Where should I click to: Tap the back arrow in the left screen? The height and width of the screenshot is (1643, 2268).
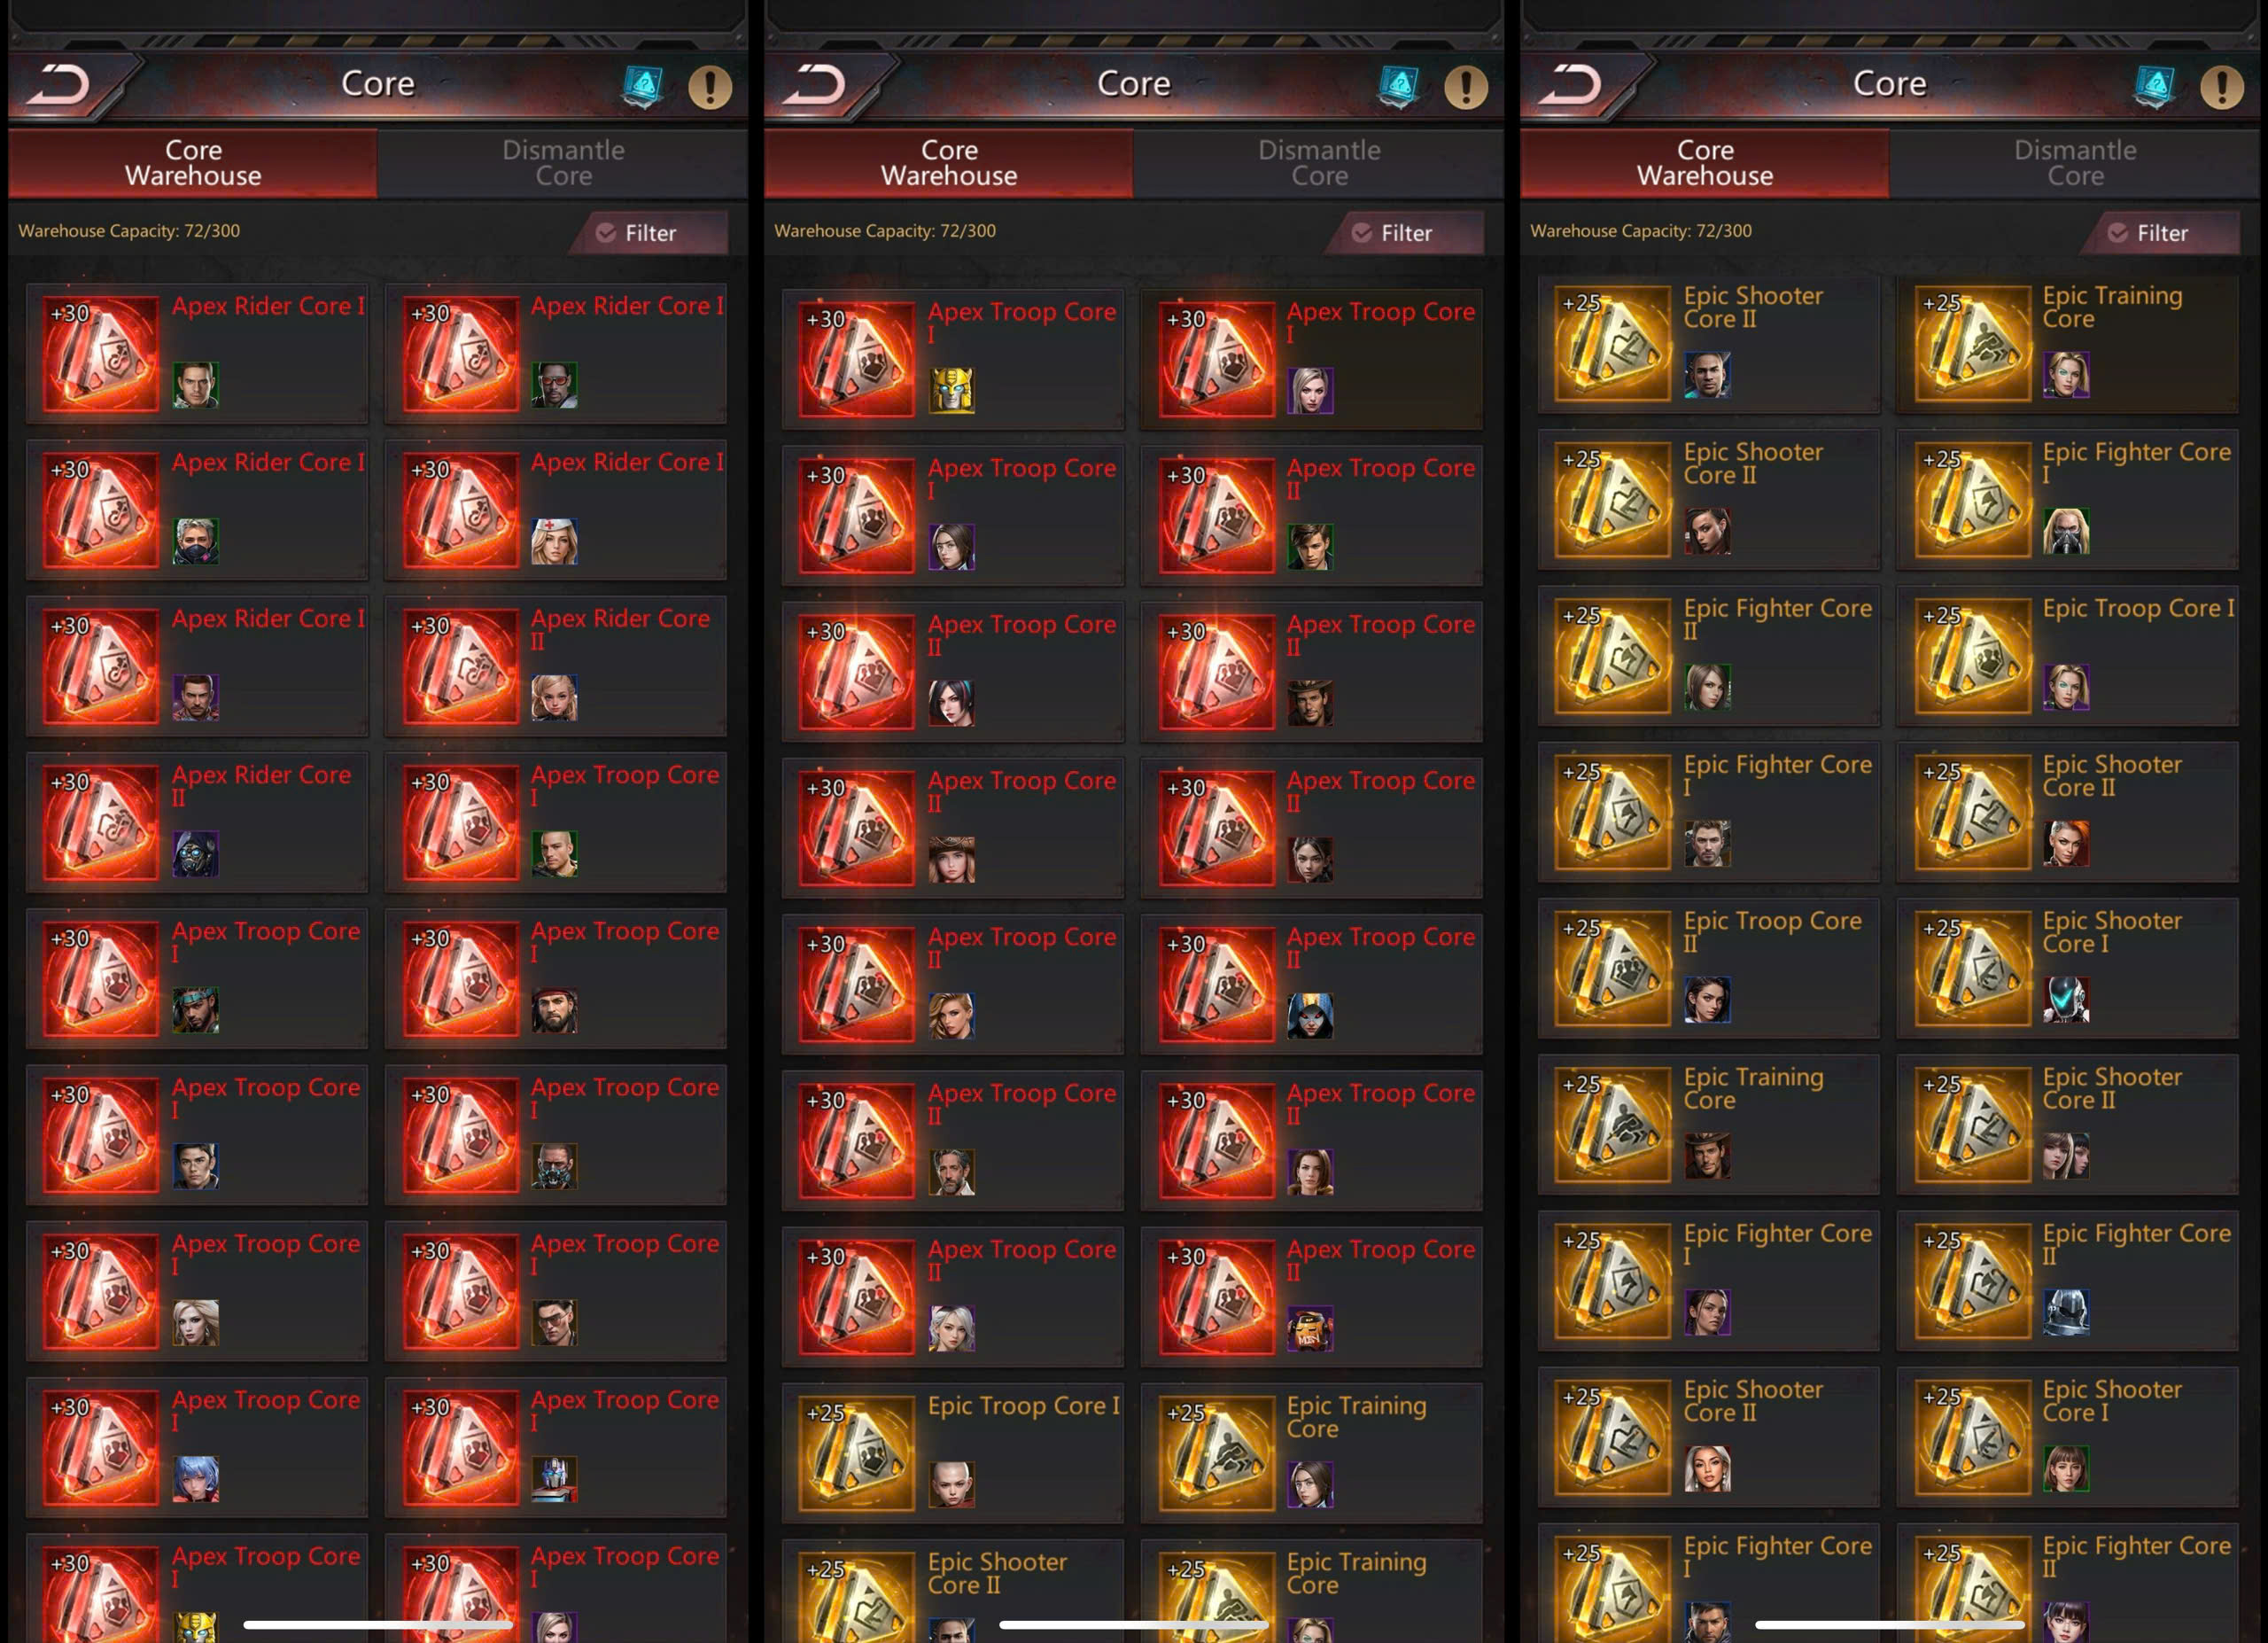click(x=59, y=85)
